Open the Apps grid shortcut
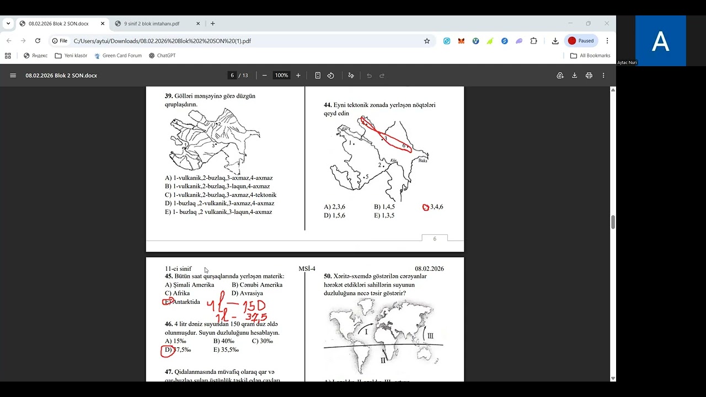 [x=8, y=56]
